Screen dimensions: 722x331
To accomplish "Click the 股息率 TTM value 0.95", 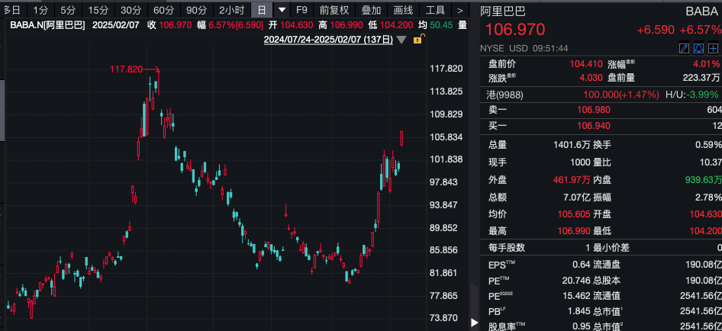I will pyautogui.click(x=581, y=326).
